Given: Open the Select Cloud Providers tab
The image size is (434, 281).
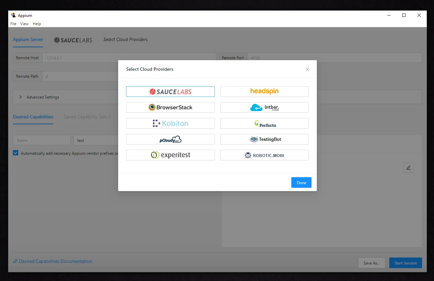Looking at the screenshot, I should click(125, 39).
